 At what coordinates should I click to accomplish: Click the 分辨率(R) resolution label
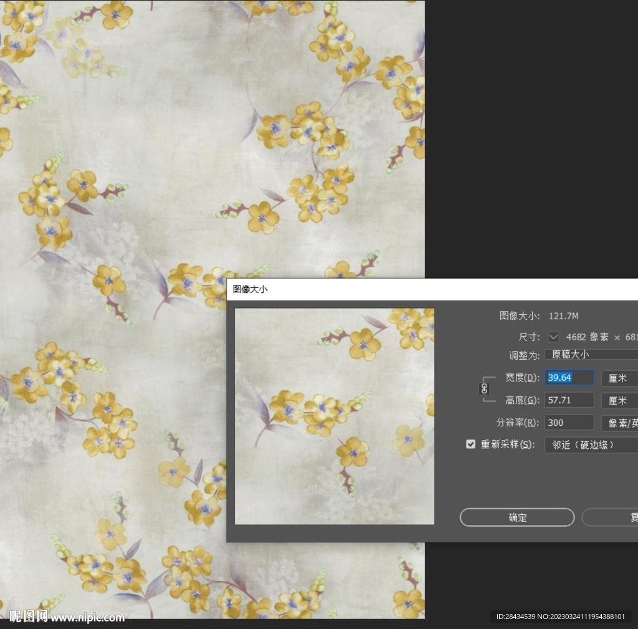[517, 423]
